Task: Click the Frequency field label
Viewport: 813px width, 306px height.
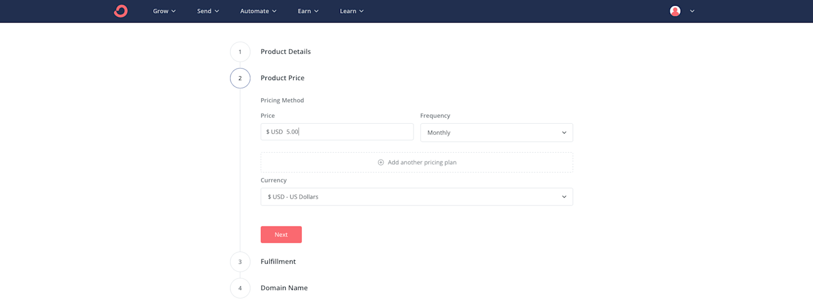Action: click(435, 116)
